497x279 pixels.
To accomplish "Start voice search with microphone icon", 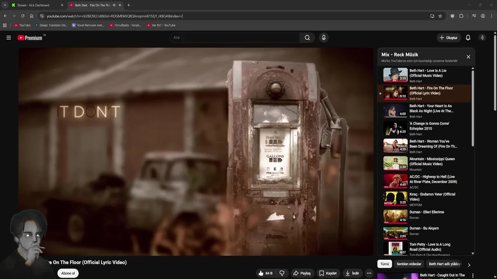I will click(x=323, y=38).
